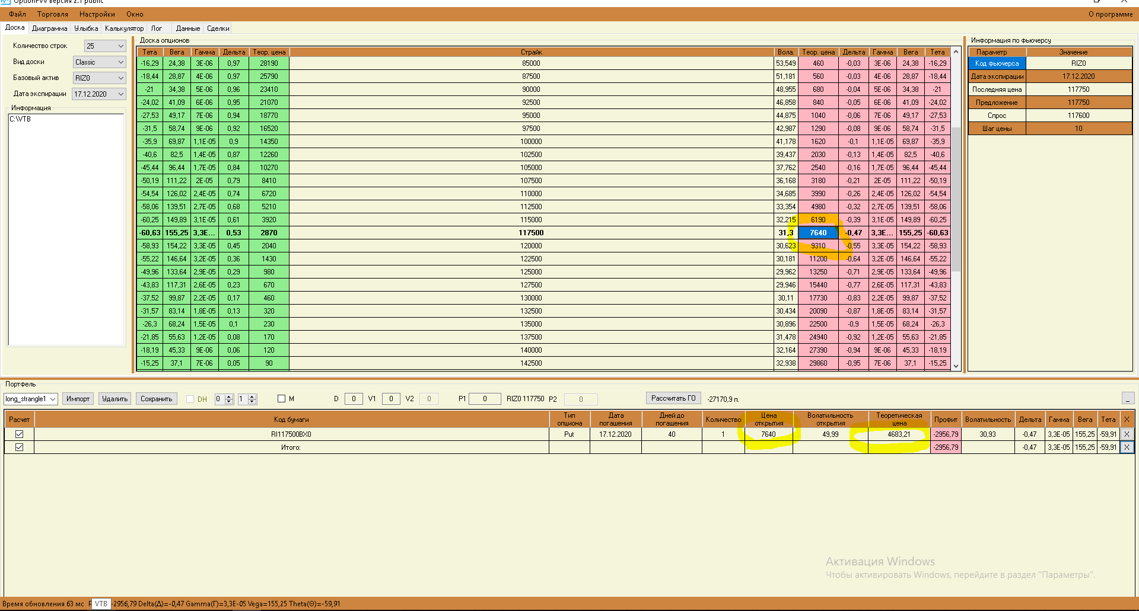Switch to the Данные tab
This screenshot has height=611, width=1139.
[188, 28]
